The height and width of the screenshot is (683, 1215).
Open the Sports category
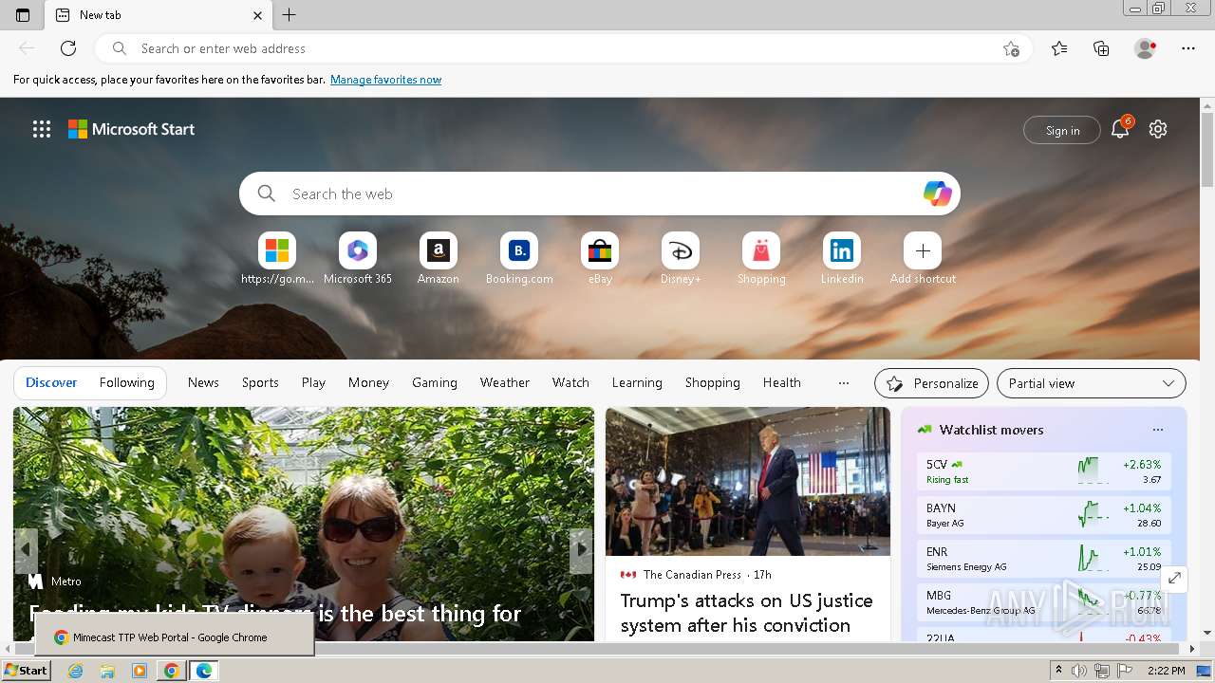pos(260,382)
